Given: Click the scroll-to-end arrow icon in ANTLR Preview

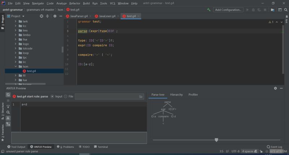Looking at the screenshot, I should [x=8, y=106].
